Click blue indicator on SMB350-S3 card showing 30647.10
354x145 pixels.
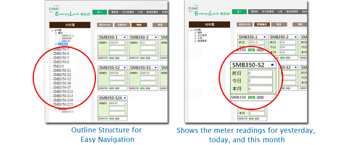point(155,67)
